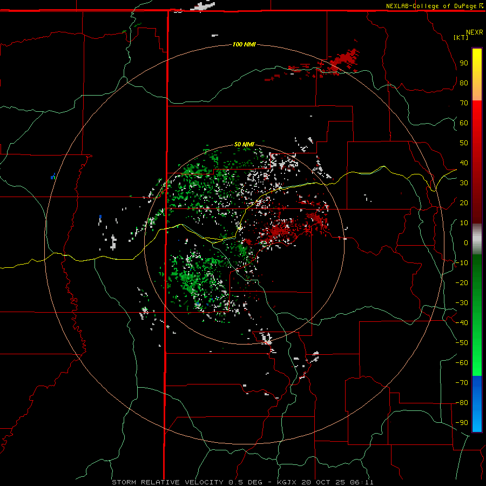Click the 50 NMI range ring label
Viewport: 486px width, 486px height.
click(244, 144)
